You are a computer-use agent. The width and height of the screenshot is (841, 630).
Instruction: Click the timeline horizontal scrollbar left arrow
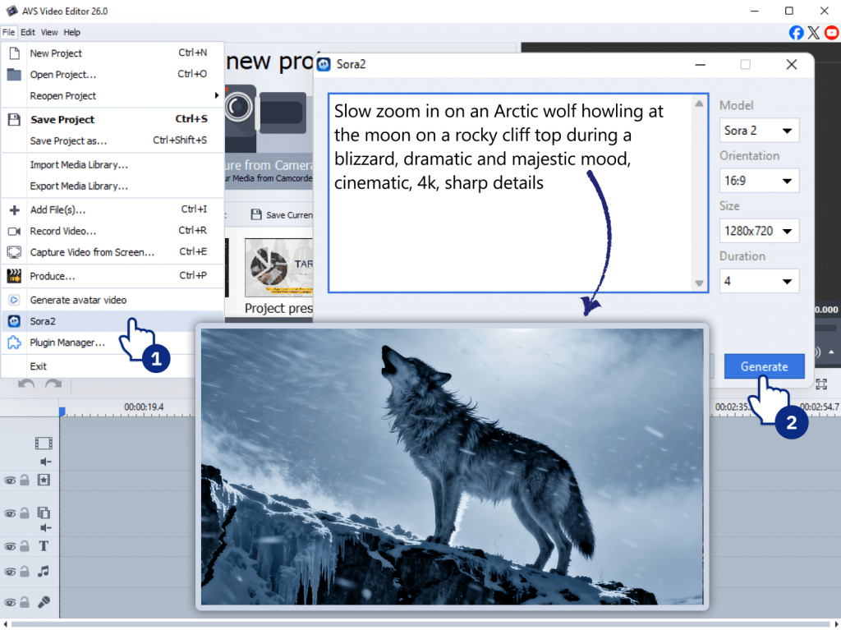[x=5, y=623]
